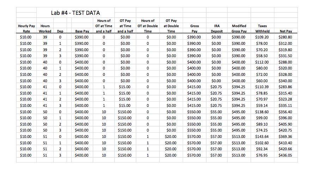Viewport: 316px width, 194px height.
Task: Select 'Hours of OT at Double Time' header
Action: point(148,26)
